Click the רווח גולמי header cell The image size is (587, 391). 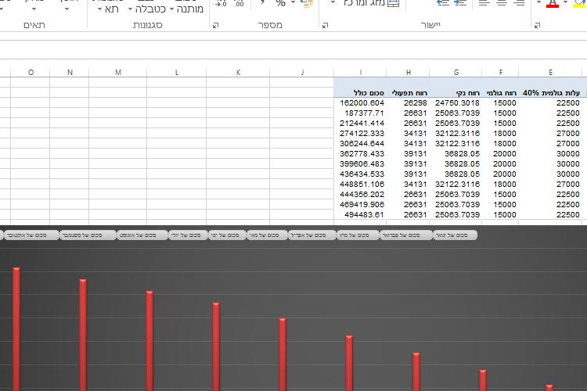coord(501,93)
